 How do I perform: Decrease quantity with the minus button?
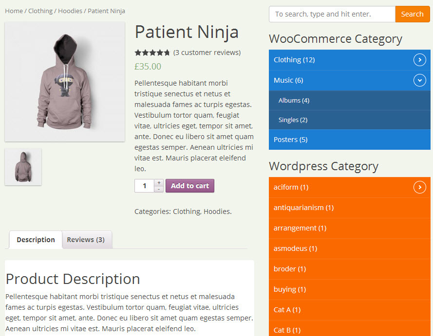[x=159, y=189]
